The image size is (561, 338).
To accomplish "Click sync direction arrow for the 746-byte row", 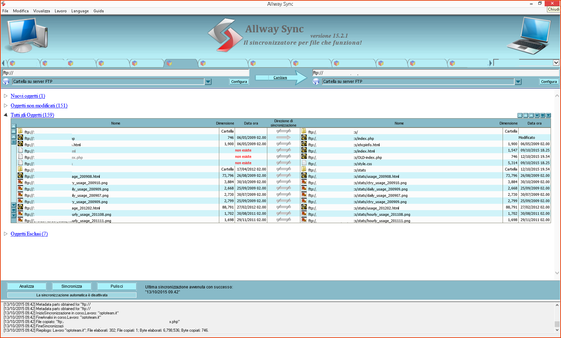I will point(283,138).
